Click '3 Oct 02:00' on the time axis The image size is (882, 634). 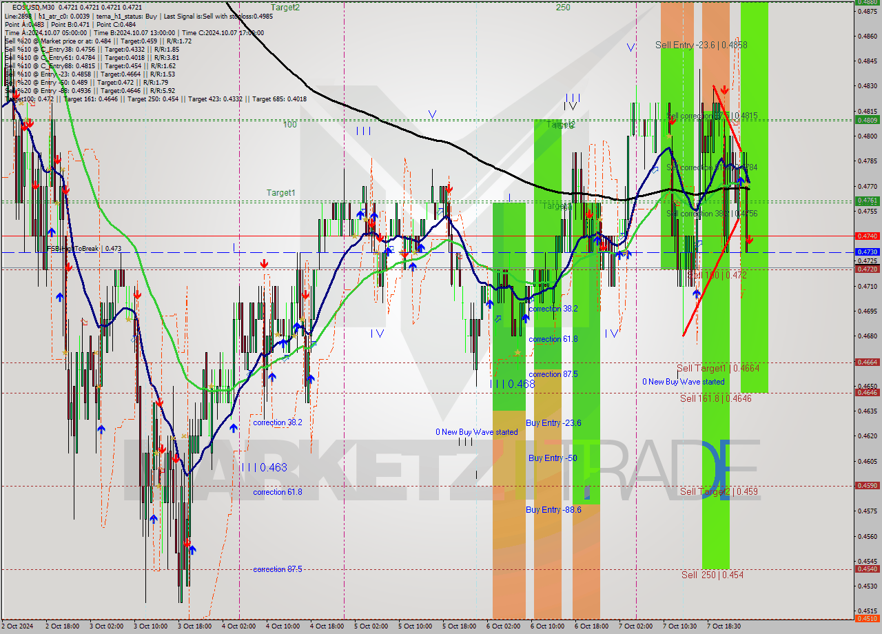click(107, 626)
